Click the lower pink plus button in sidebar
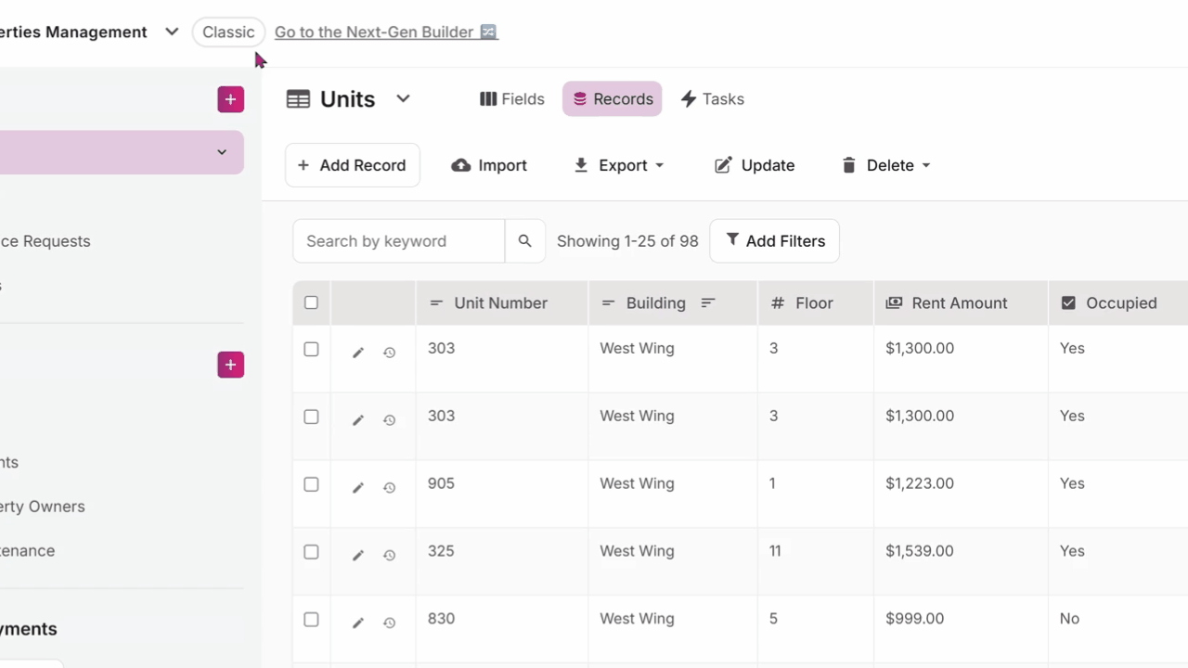Viewport: 1188px width, 668px height. [231, 365]
